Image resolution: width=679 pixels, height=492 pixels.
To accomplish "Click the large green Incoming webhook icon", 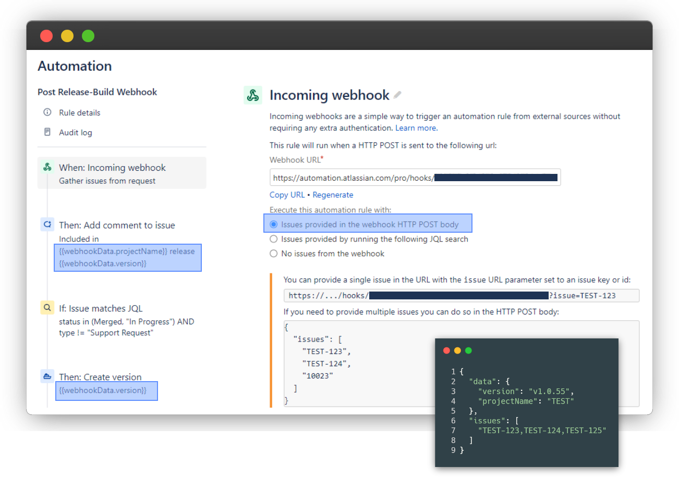I will coord(253,95).
